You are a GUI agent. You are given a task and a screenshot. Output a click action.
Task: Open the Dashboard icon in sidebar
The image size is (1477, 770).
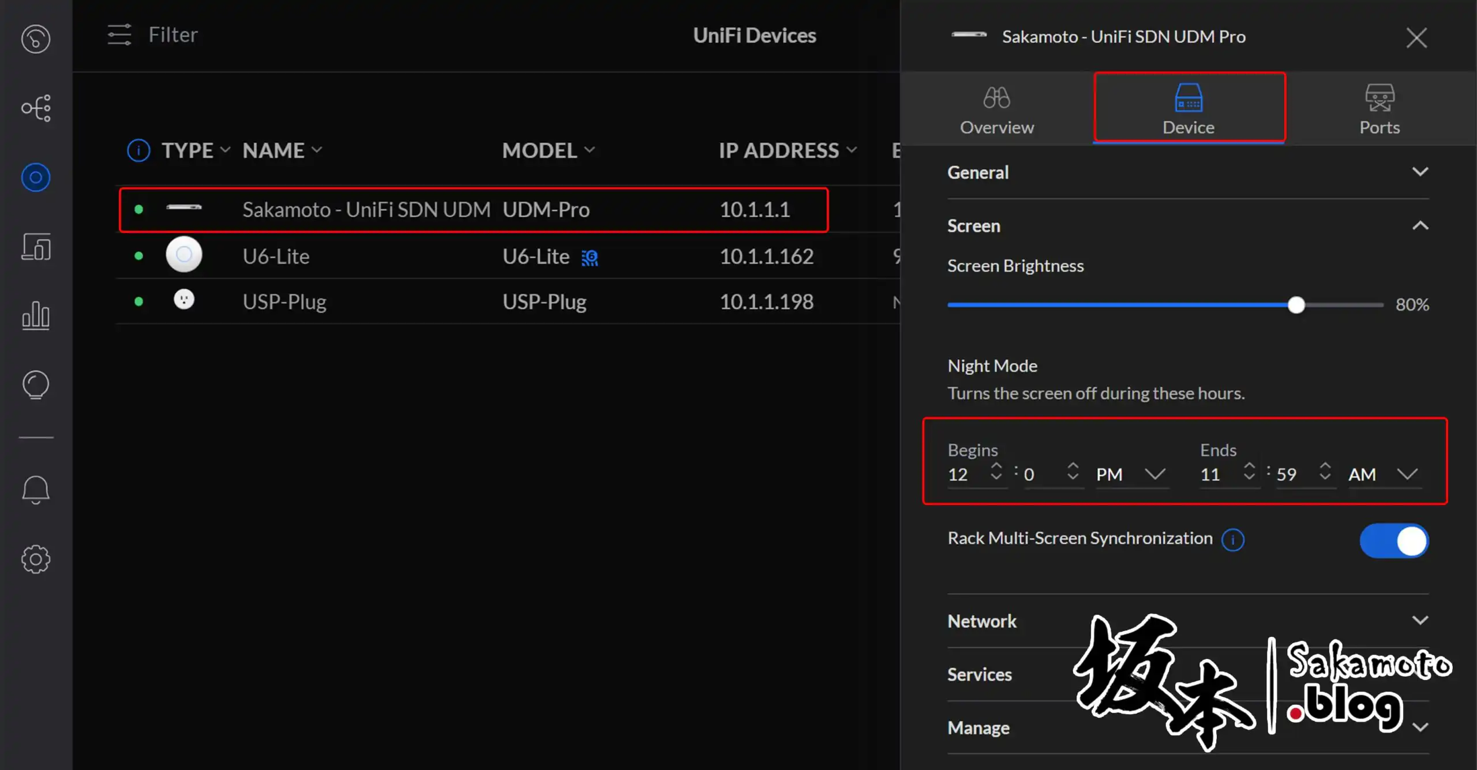36,39
